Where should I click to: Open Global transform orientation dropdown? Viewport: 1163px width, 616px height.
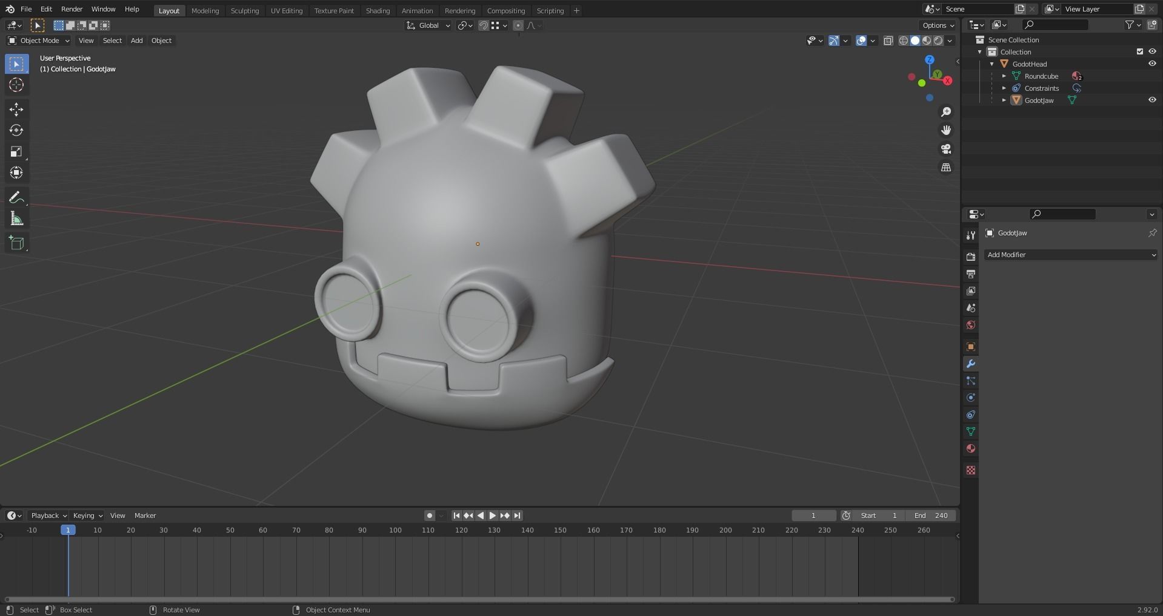click(428, 25)
